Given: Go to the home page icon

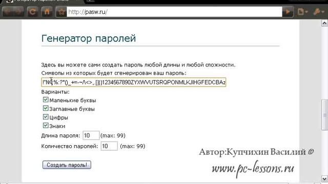Looking at the screenshot, I should click(47, 12).
